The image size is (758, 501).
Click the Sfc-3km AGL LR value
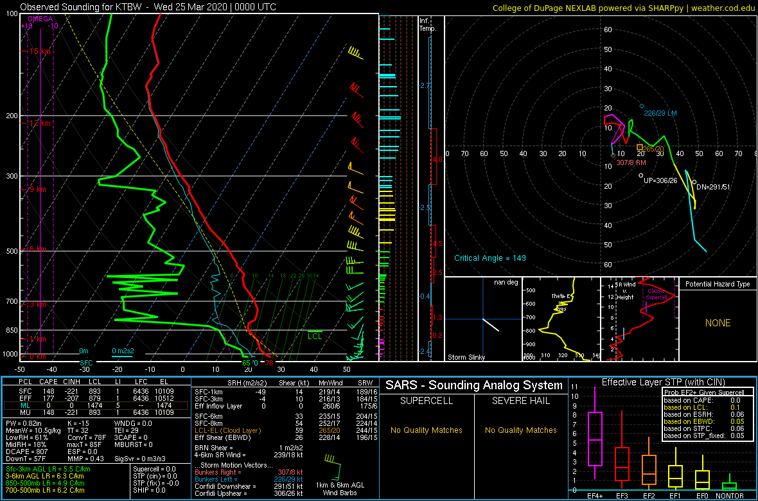(48, 469)
